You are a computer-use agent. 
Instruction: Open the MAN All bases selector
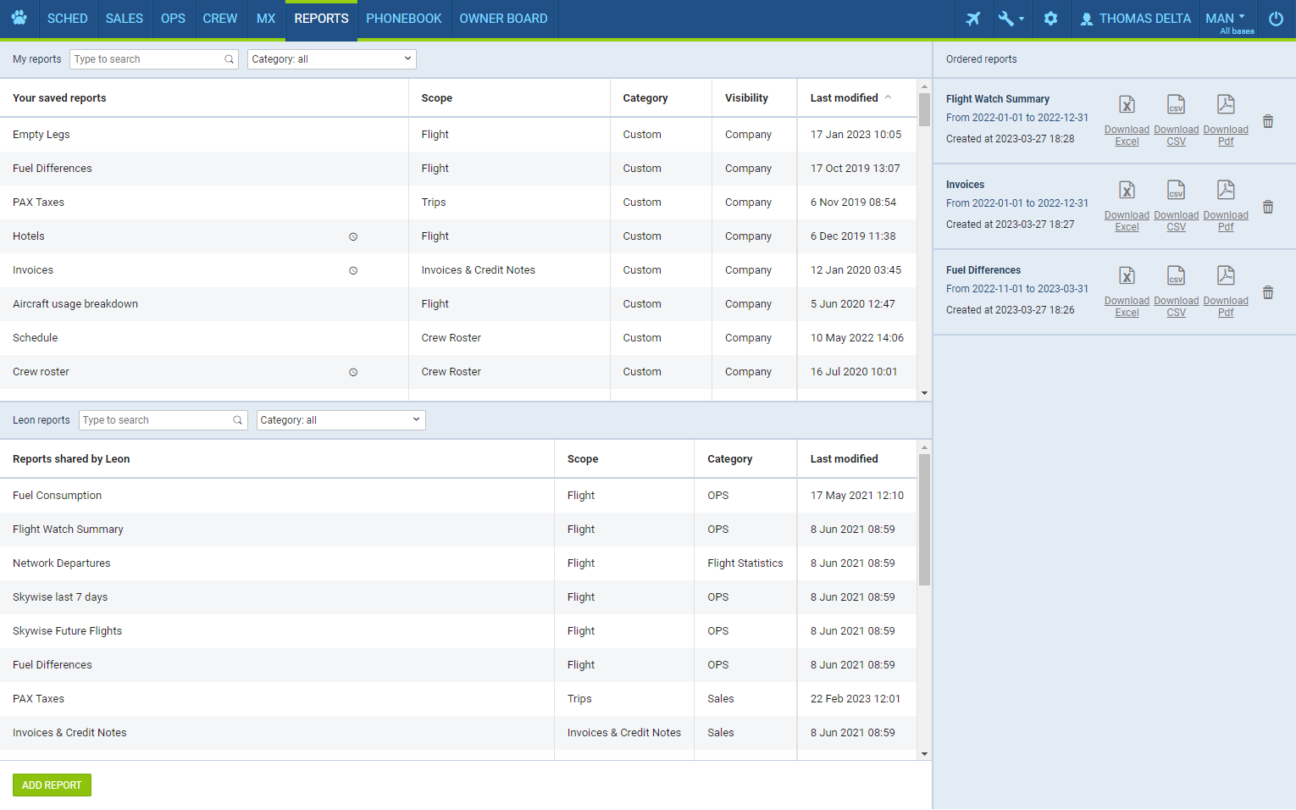(1228, 20)
